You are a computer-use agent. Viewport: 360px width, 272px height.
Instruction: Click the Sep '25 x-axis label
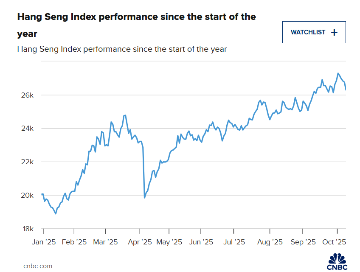point(304,242)
